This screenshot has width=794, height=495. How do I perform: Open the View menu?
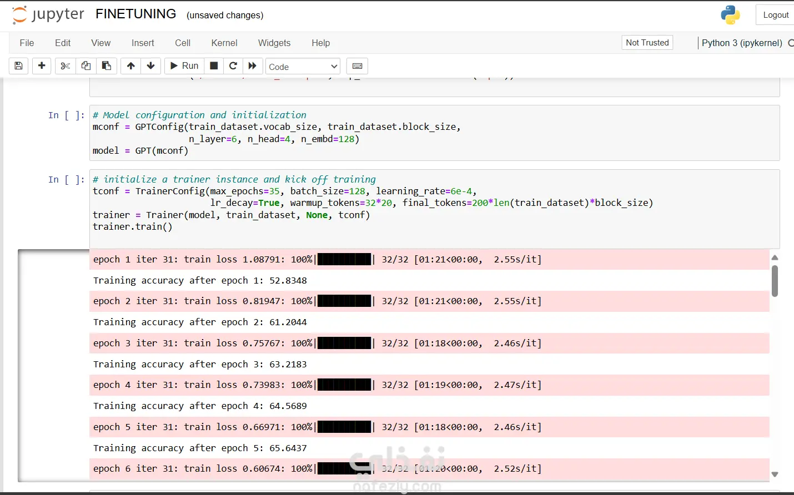(100, 43)
